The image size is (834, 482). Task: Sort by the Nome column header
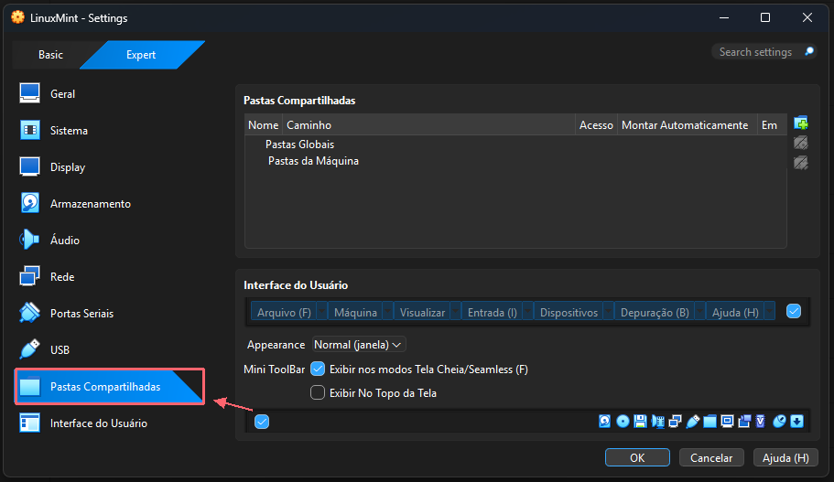264,125
